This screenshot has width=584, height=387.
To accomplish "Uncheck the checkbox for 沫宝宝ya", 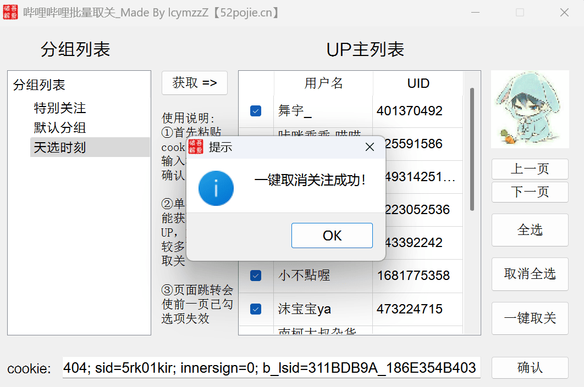I will coord(256,309).
